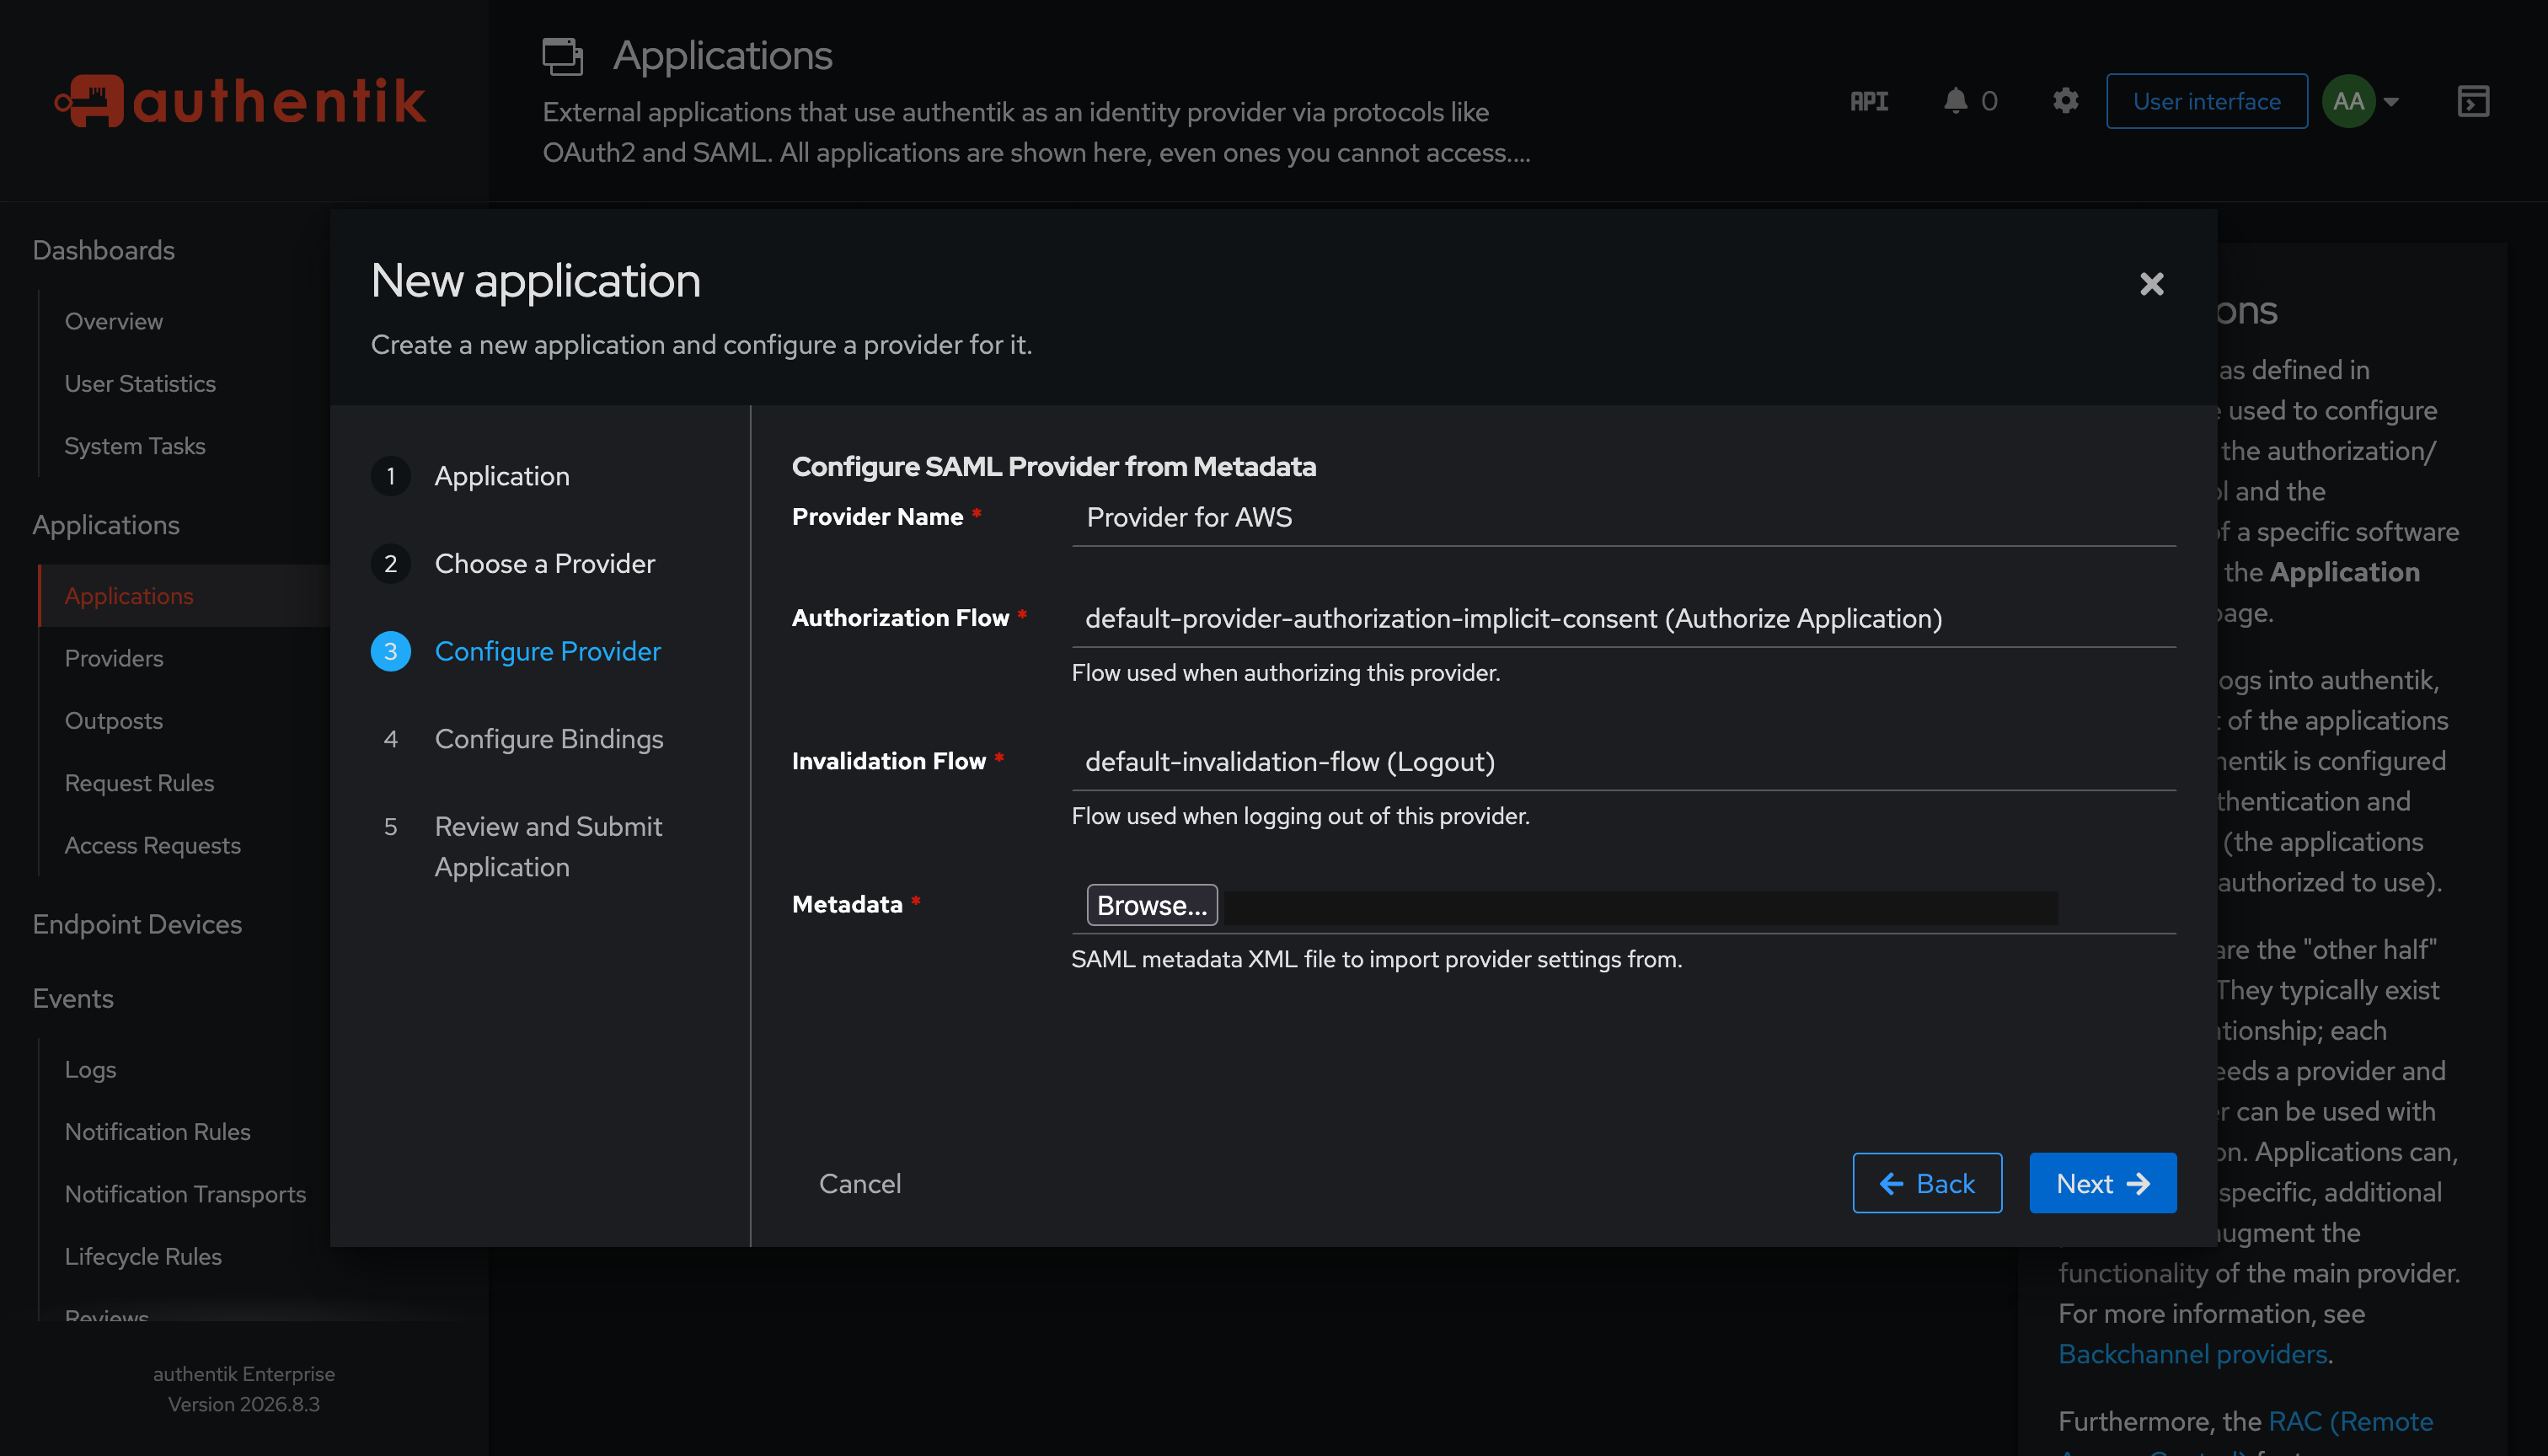2548x1456 pixels.
Task: Expand Endpoint Devices sidebar section
Action: pos(137,924)
